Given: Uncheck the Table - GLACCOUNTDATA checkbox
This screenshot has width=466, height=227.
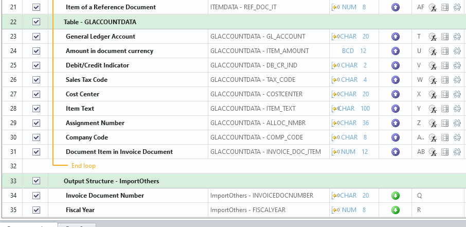Looking at the screenshot, I should (36, 22).
